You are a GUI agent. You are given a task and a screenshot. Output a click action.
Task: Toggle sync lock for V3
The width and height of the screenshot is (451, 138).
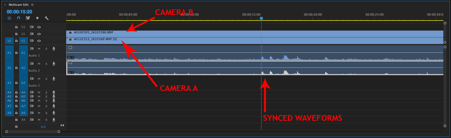point(32,27)
